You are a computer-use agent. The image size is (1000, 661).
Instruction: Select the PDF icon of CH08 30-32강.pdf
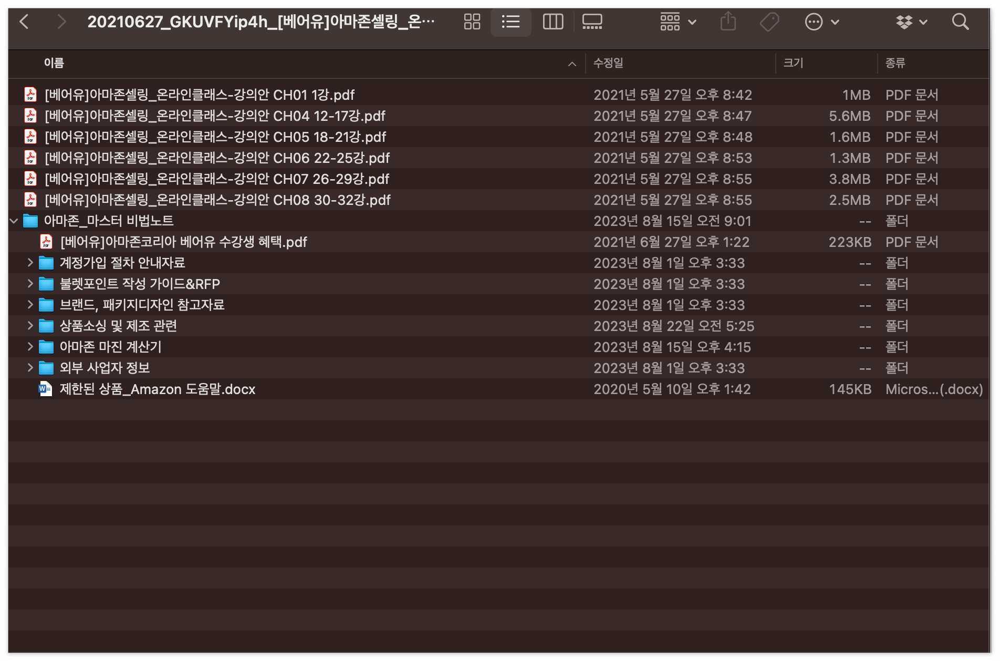click(x=30, y=200)
